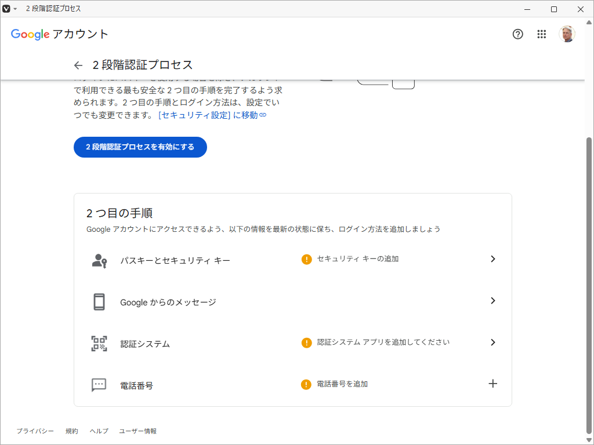The width and height of the screenshot is (594, 445).
Task: Click the phone icon for Googleからのメッセージ
Action: point(99,302)
